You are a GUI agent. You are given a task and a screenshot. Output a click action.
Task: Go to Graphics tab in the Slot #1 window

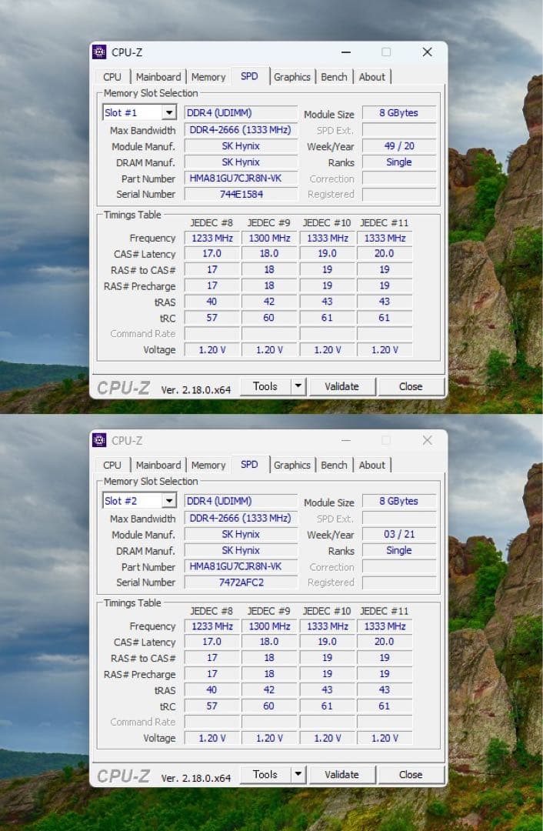(292, 77)
